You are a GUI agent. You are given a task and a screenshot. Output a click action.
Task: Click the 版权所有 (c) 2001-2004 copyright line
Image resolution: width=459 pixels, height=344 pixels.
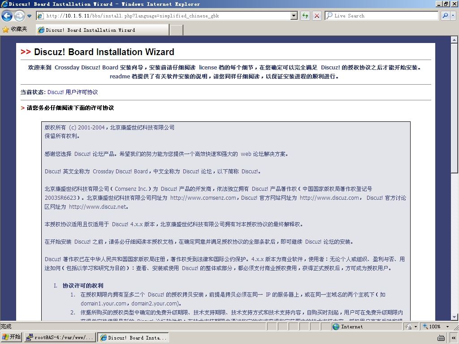pos(109,128)
